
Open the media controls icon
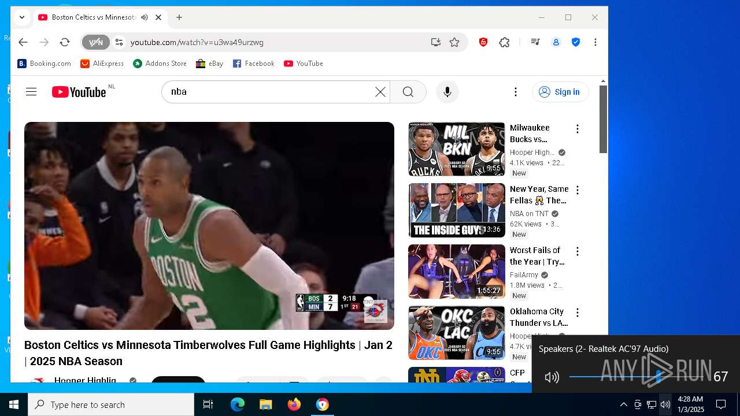point(535,42)
